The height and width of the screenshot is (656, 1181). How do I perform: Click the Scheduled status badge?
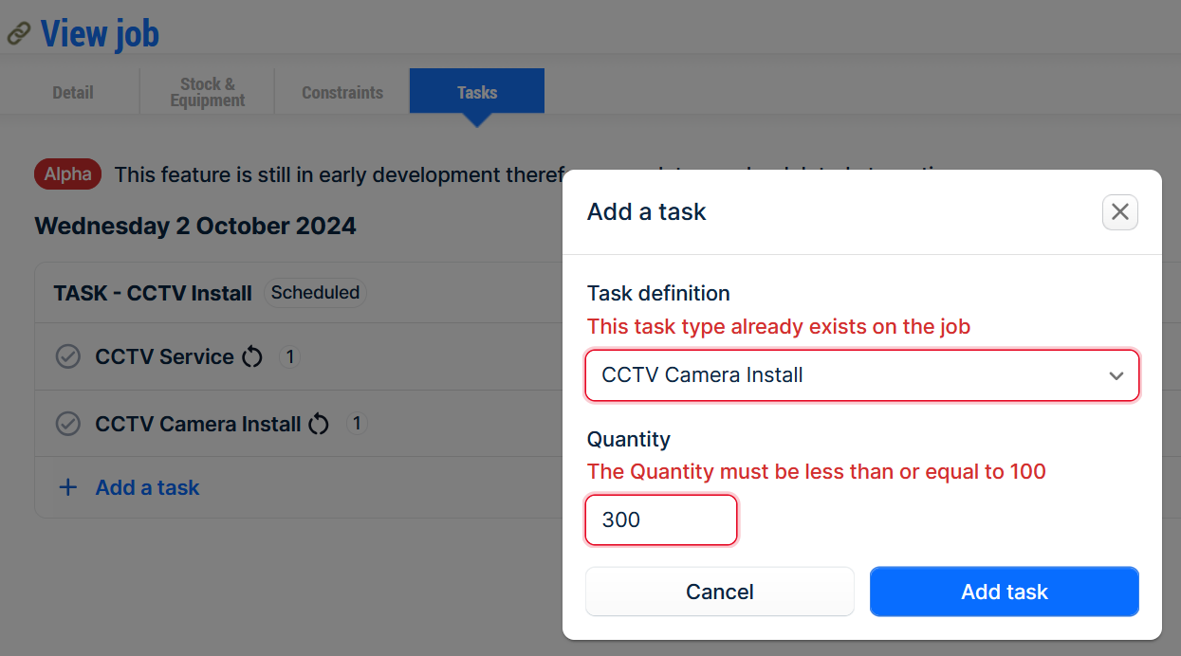315,293
